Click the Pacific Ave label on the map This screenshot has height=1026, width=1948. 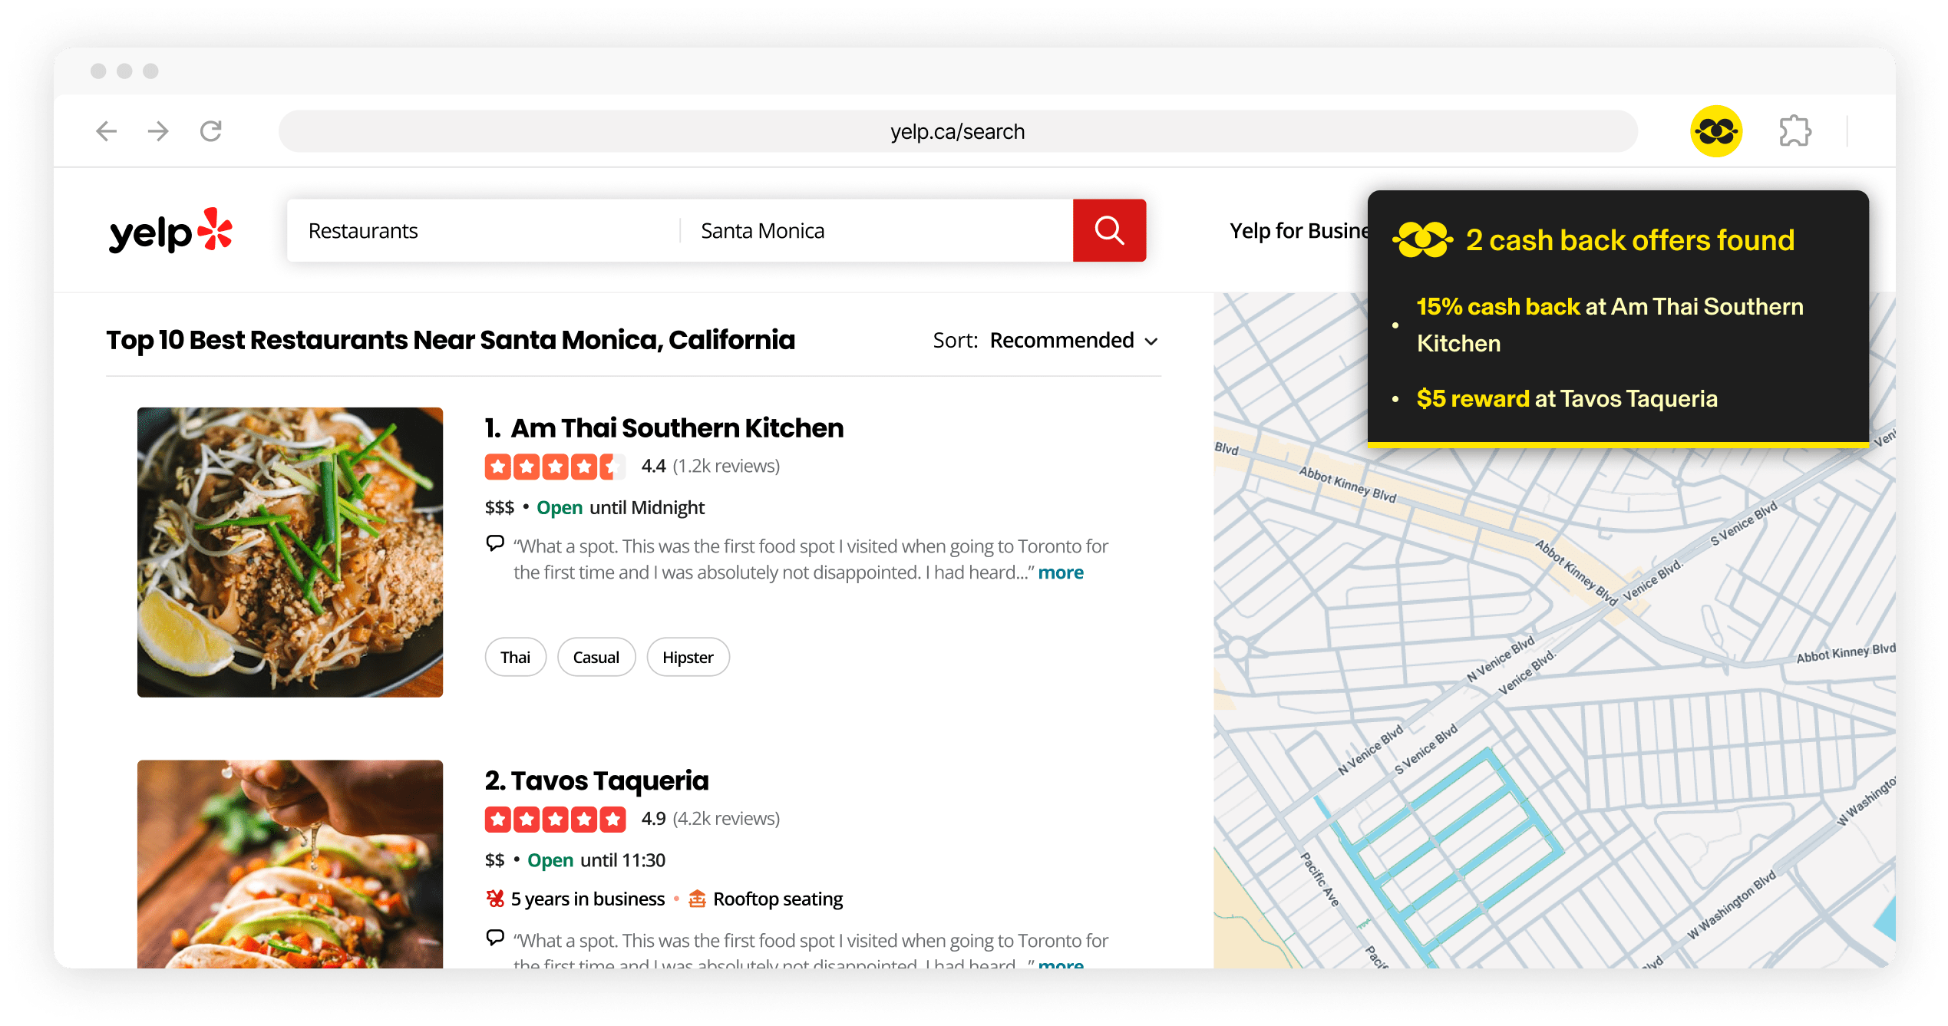pos(1319,879)
